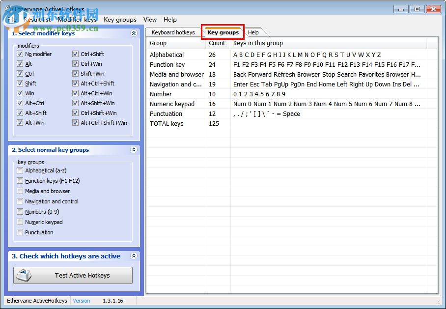
Task: Click the Version label in status bar
Action: 82,301
